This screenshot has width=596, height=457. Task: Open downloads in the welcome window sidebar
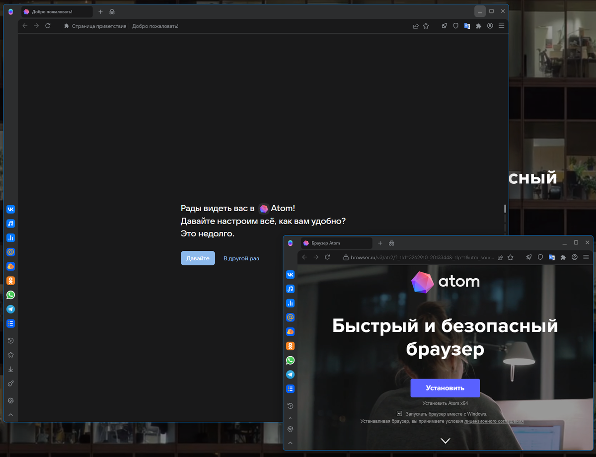pos(10,370)
